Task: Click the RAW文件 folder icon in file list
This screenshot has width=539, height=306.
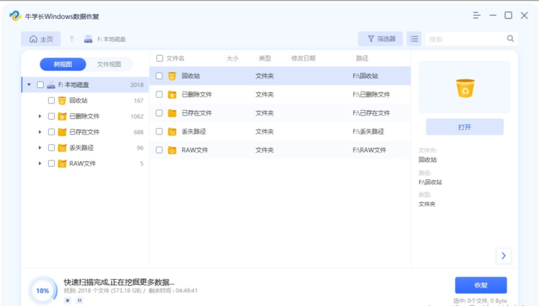Action: pyautogui.click(x=172, y=150)
